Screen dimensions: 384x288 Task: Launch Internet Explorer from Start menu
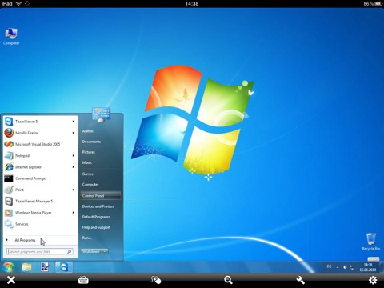[39, 167]
